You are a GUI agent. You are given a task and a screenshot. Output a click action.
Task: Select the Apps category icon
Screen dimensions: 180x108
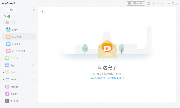coord(7,65)
